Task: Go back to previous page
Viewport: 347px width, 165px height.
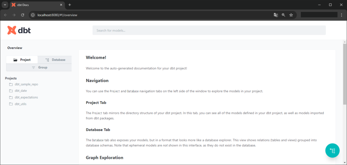Action: [x=5, y=15]
